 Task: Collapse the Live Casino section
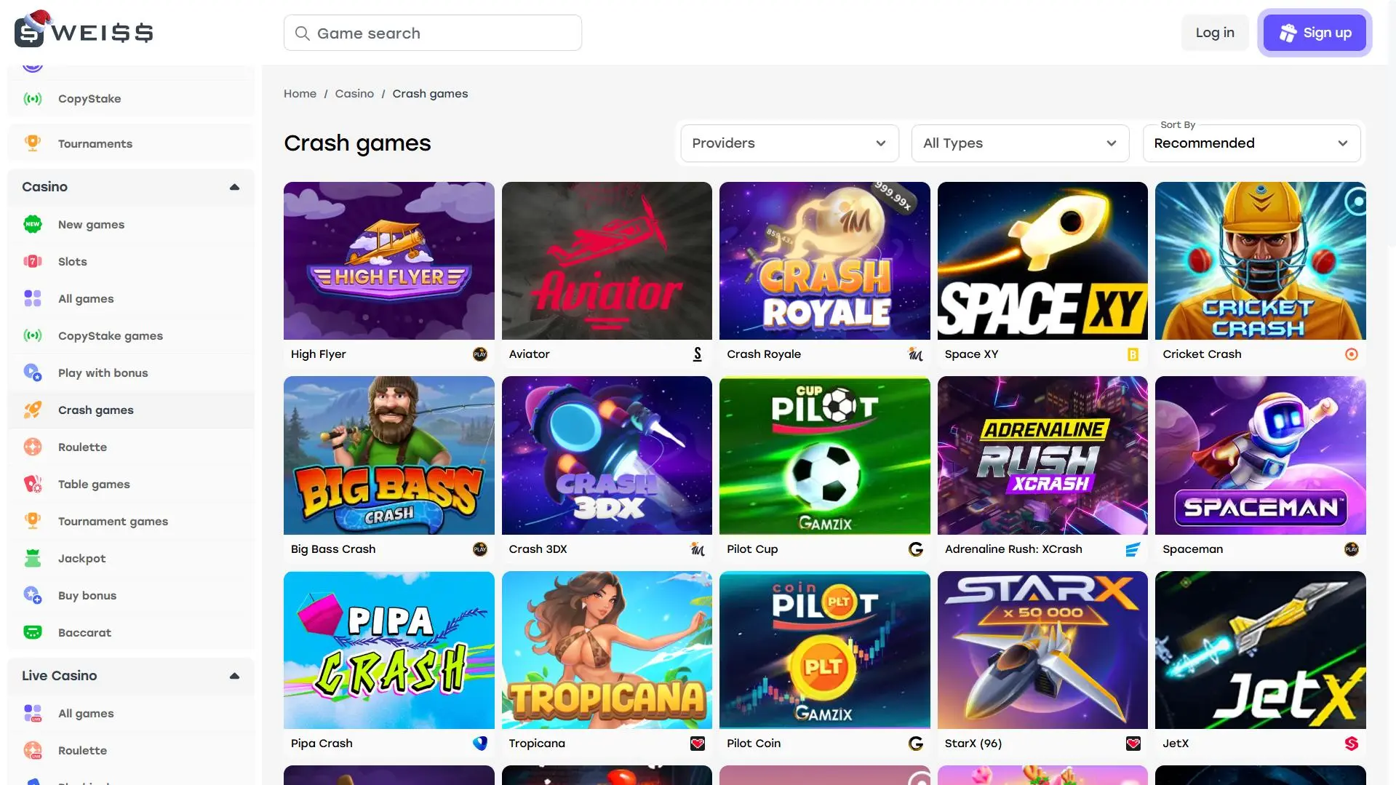pos(234,676)
